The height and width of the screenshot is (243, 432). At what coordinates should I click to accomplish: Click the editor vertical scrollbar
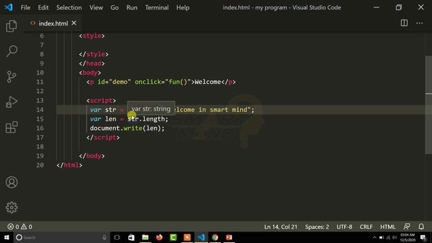pos(429,105)
